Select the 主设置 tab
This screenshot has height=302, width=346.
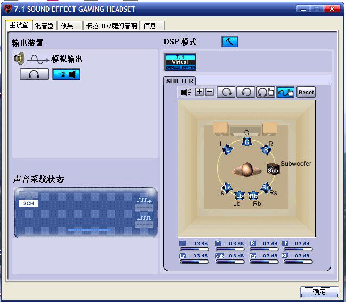click(x=19, y=25)
